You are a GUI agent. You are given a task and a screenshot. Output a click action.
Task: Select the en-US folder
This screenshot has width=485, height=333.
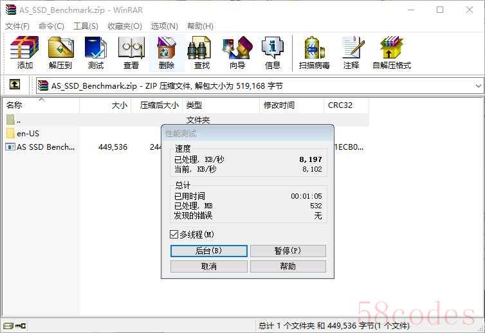pyautogui.click(x=23, y=134)
